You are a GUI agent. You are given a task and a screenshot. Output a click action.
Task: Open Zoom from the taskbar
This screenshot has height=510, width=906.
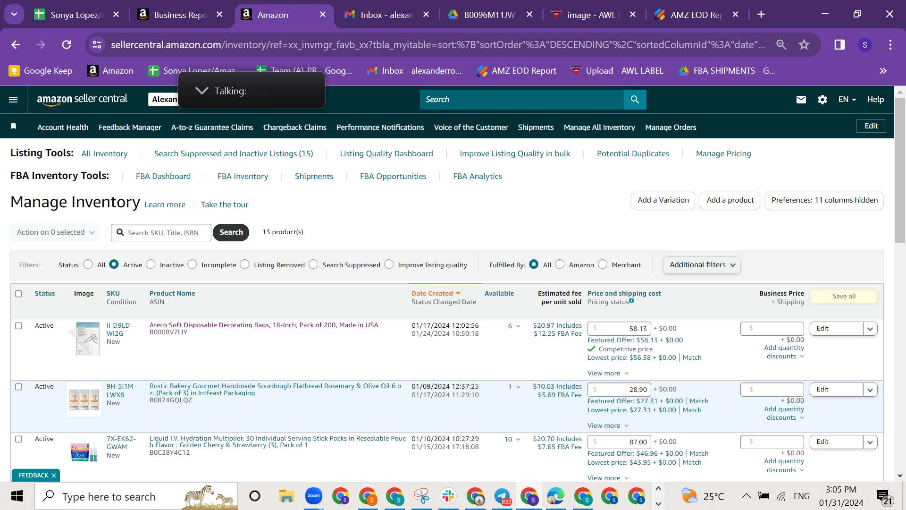(314, 496)
